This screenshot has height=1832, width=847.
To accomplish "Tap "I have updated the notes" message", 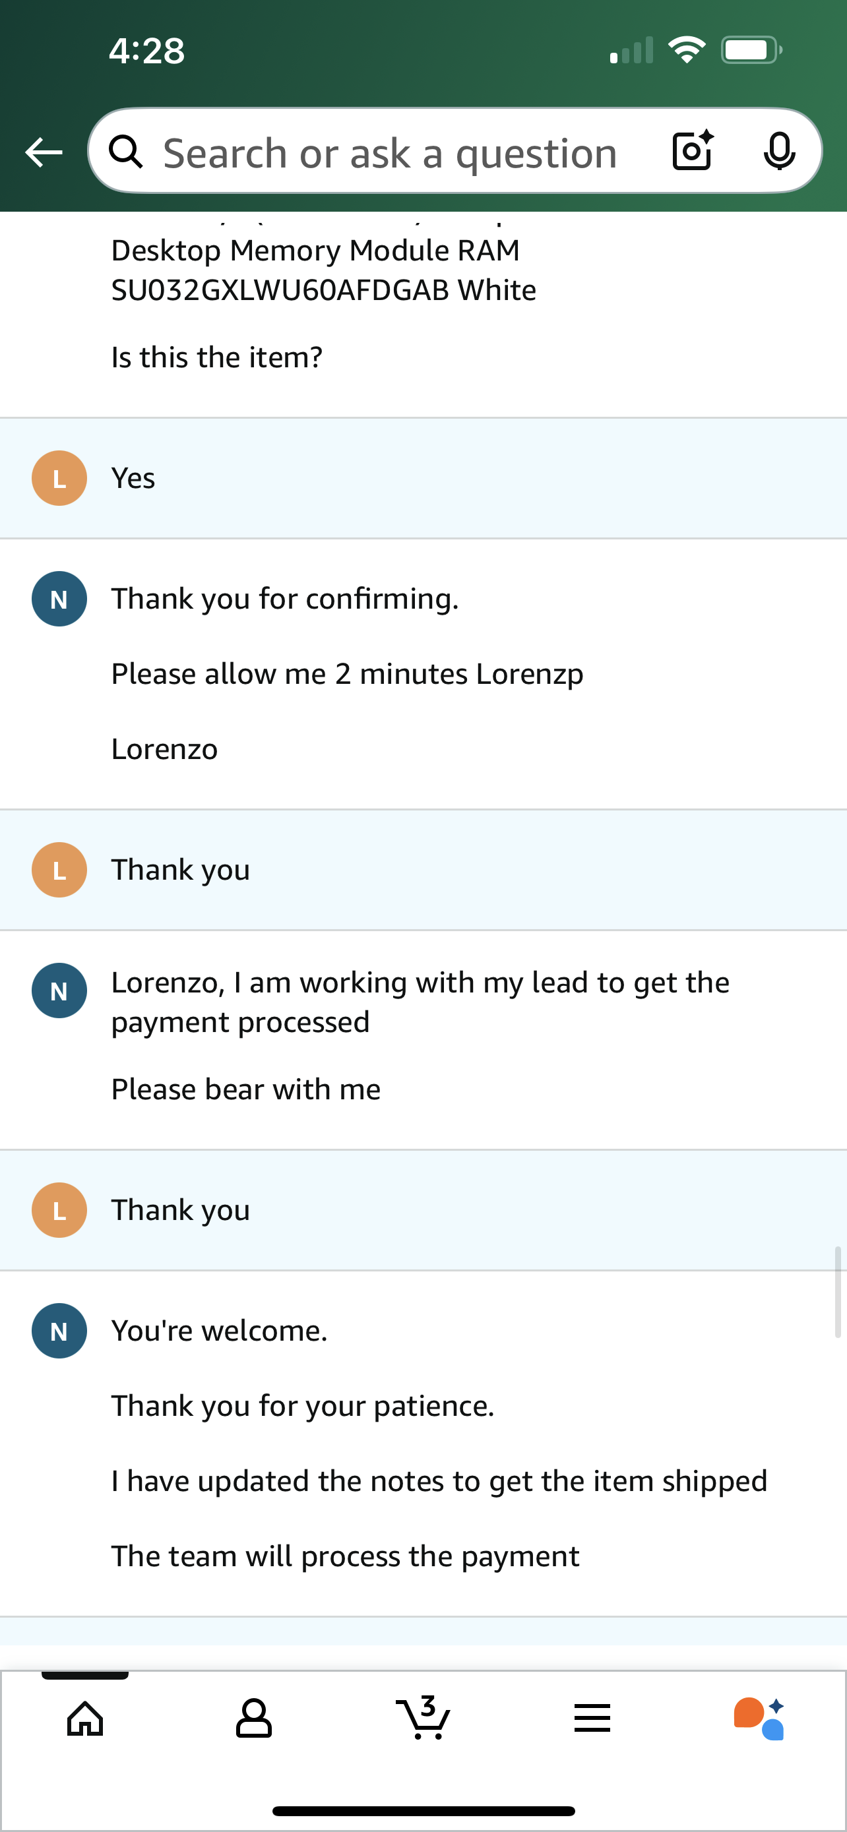I will (x=439, y=1481).
